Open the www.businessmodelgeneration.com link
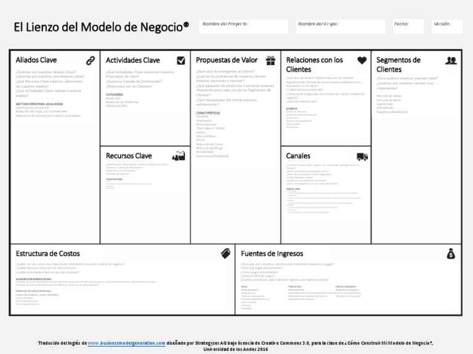This screenshot has width=473, height=354. (126, 343)
